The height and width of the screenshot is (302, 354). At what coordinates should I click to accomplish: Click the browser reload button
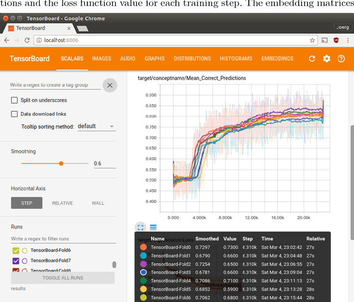[28, 40]
